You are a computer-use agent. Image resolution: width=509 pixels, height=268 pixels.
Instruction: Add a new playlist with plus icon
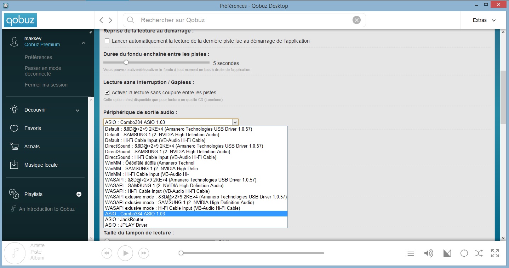pos(79,194)
